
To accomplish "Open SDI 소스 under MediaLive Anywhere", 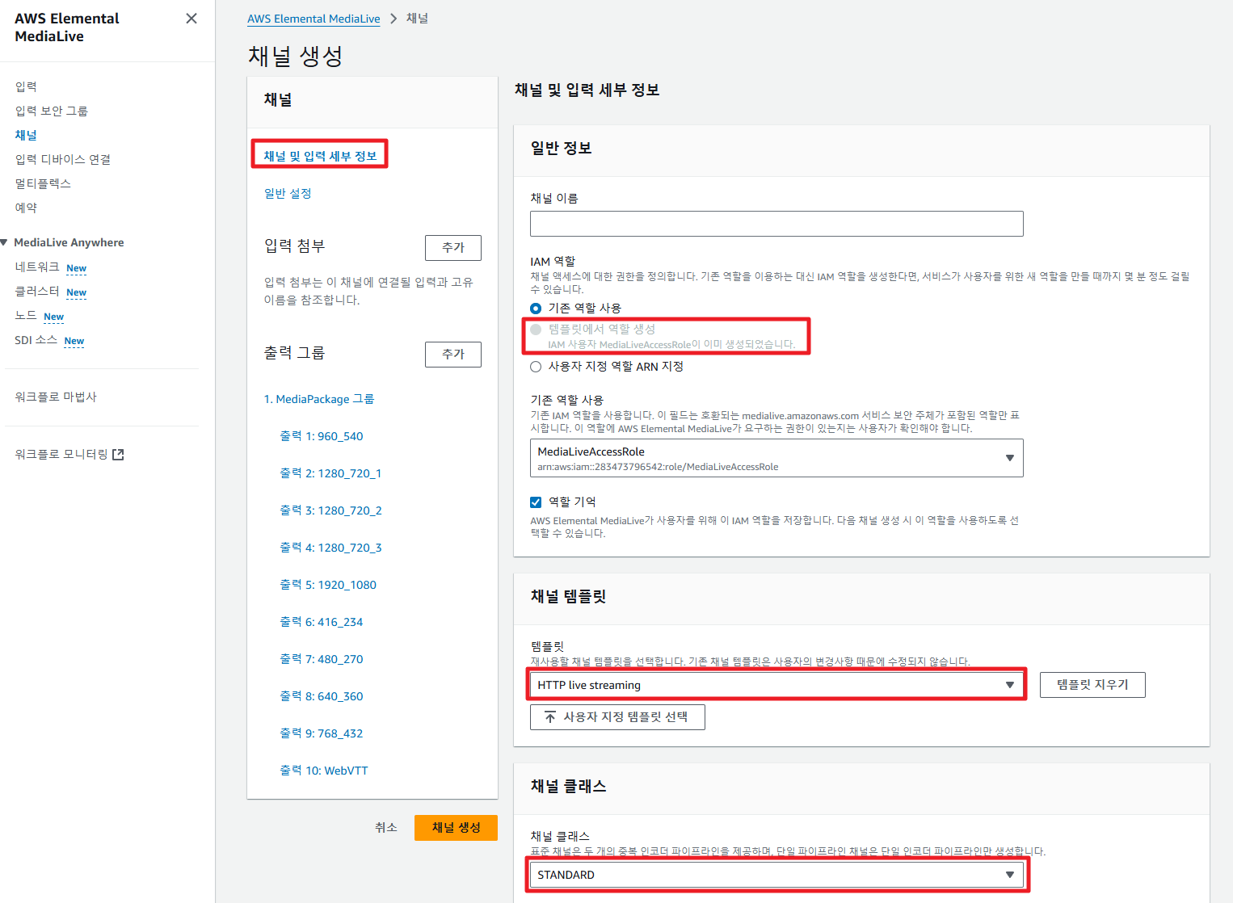I will pos(36,339).
